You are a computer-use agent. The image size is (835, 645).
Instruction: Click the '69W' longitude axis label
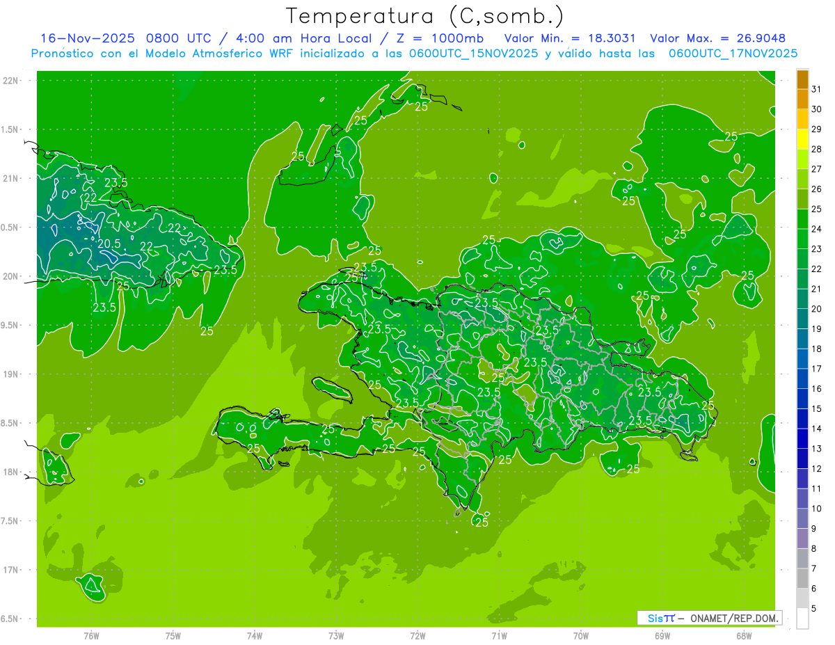(x=662, y=636)
